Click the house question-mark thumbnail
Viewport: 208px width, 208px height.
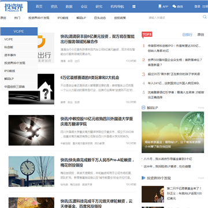(46, 89)
